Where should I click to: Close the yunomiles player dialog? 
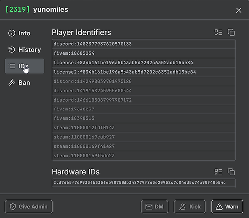[239, 10]
